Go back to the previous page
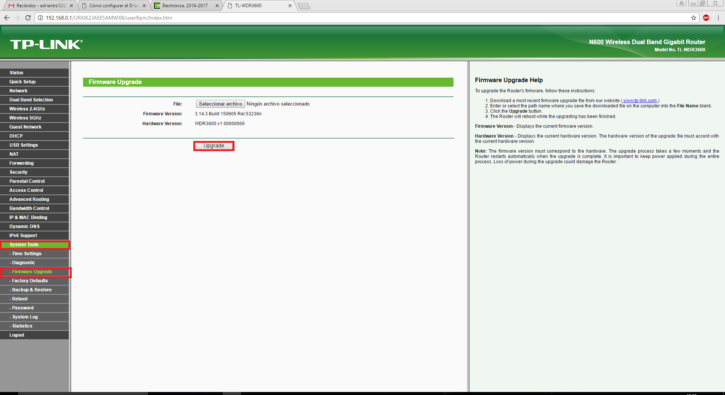This screenshot has width=725, height=395. click(7, 18)
